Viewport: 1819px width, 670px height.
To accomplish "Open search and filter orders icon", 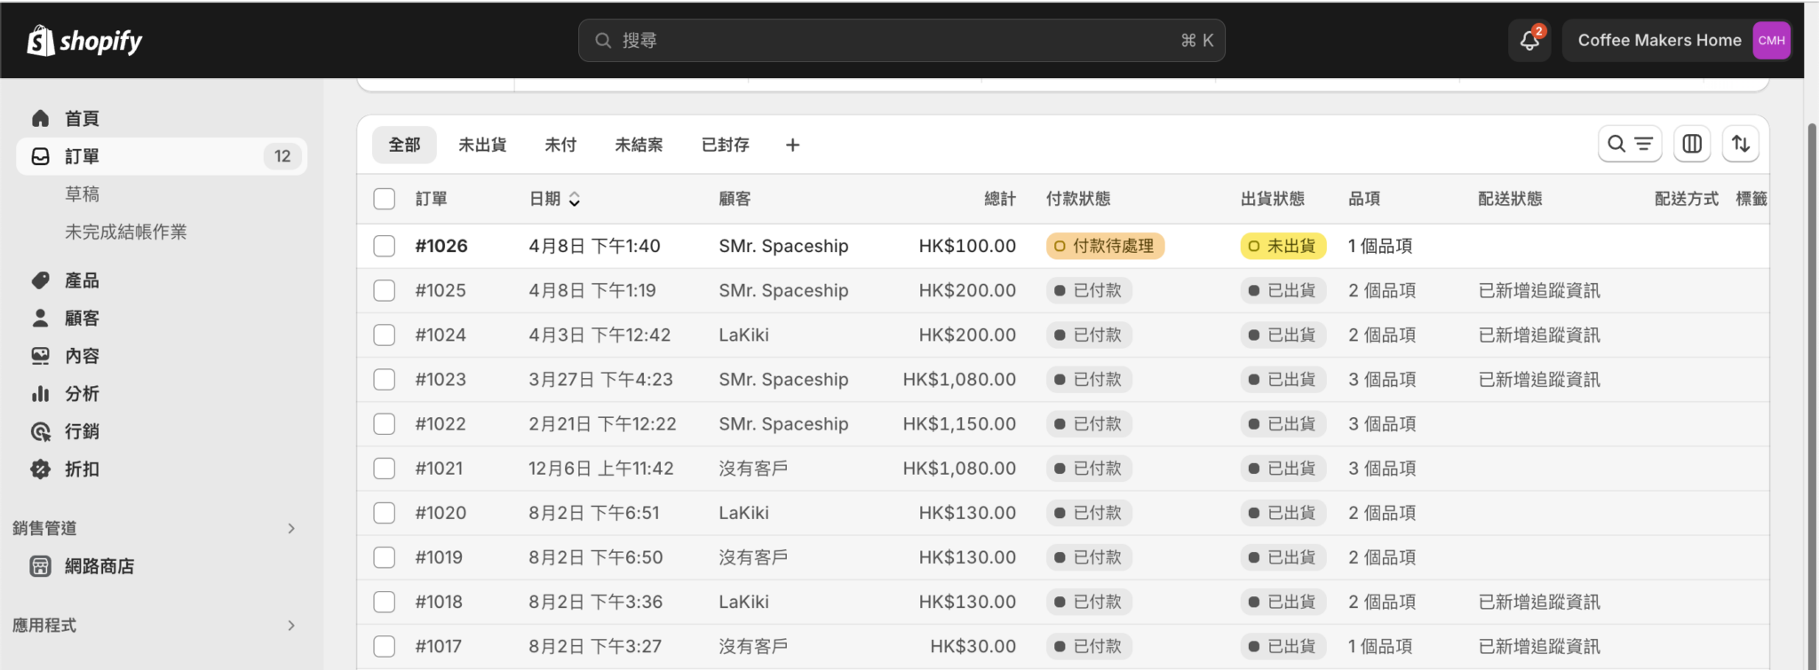I will (x=1629, y=144).
